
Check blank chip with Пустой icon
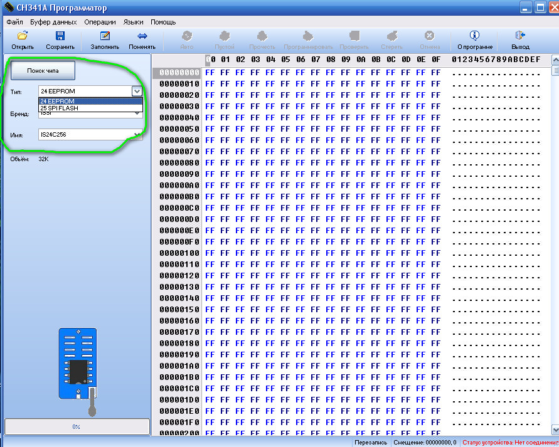pos(225,36)
